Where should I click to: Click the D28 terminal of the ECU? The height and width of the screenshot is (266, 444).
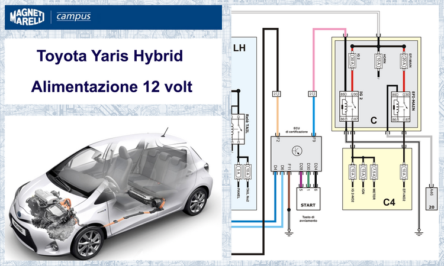pos(301,167)
